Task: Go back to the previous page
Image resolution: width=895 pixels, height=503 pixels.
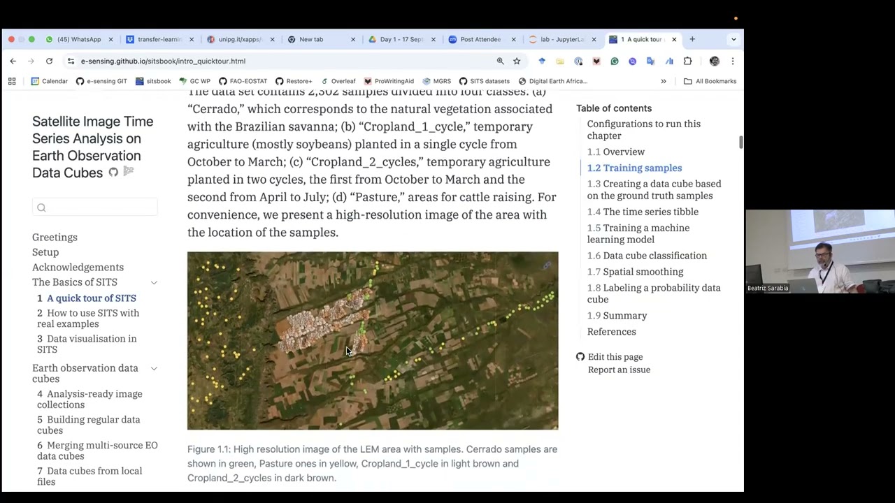Action: tap(13, 61)
